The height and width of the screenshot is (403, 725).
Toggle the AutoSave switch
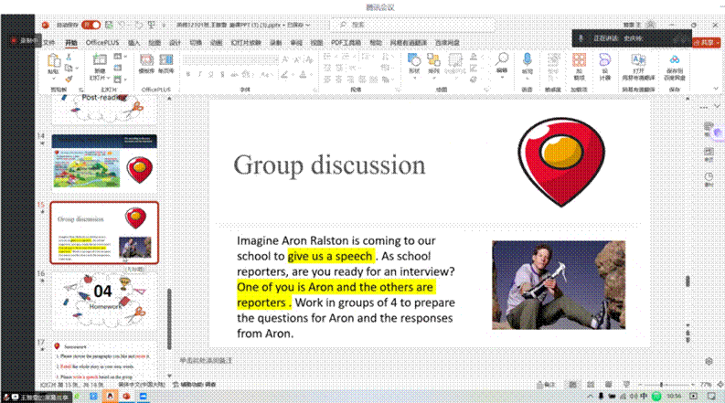point(91,25)
